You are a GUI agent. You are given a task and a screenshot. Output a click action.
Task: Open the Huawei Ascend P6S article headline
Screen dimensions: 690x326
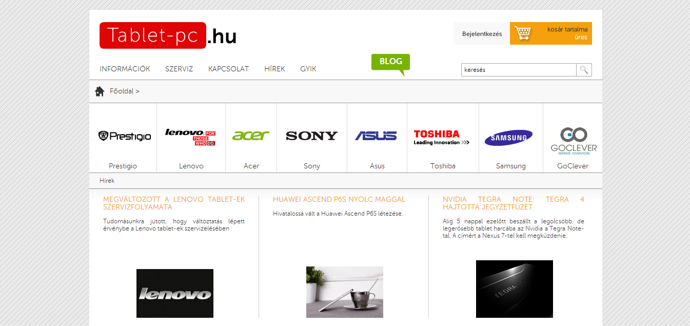[339, 199]
